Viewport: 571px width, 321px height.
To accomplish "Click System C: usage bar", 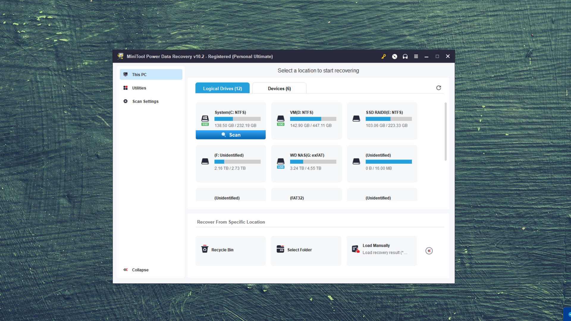I will (x=237, y=119).
